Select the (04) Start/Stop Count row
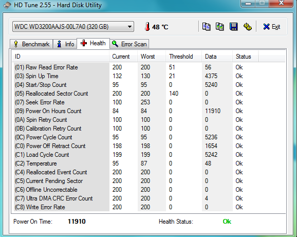This screenshot has width=297, height=237. (x=148, y=85)
